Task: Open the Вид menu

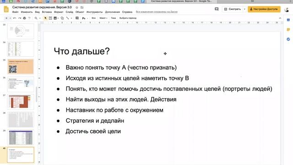Action: 38,12
